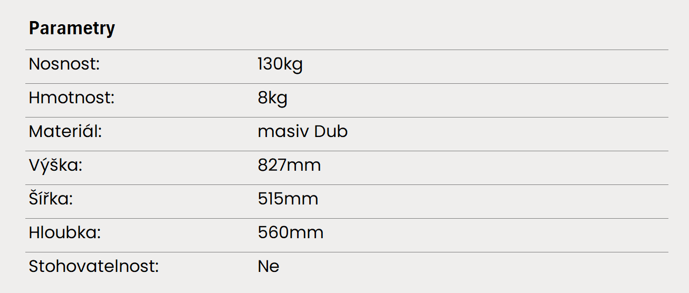
Task: Select the Výška label
Action: (56, 165)
